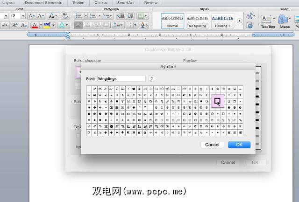Toggle strikethrough ABC formatting
This screenshot has width=299, height=202.
pyautogui.click(x=5, y=25)
